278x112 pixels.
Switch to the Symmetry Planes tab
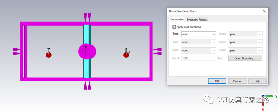(197, 20)
